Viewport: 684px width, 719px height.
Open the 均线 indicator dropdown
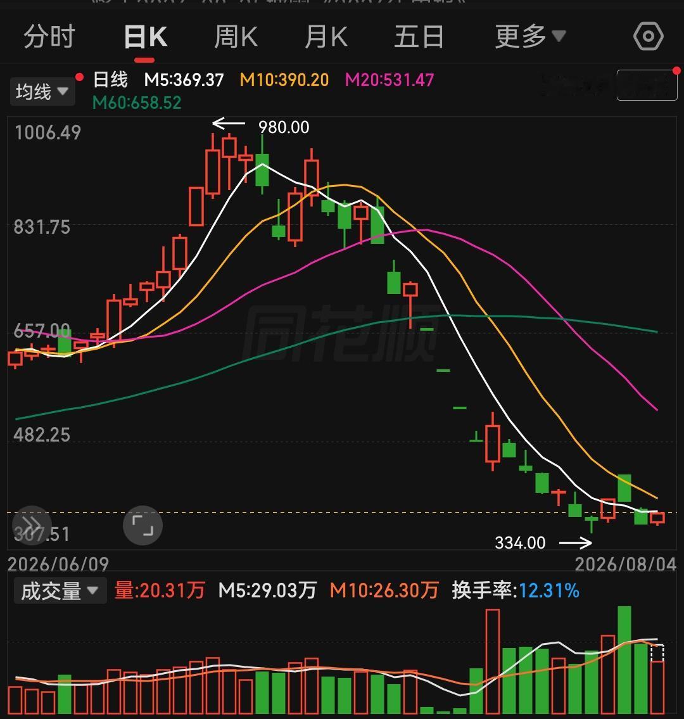coord(42,92)
